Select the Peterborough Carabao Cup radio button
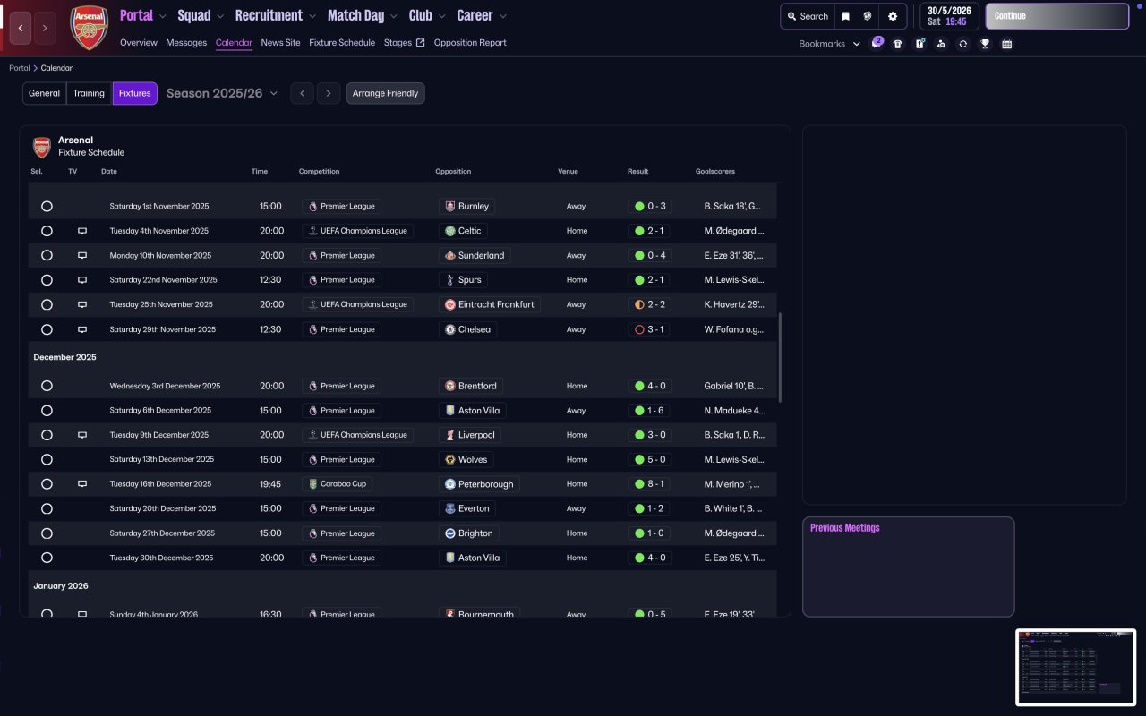Image resolution: width=1146 pixels, height=716 pixels. 47,484
